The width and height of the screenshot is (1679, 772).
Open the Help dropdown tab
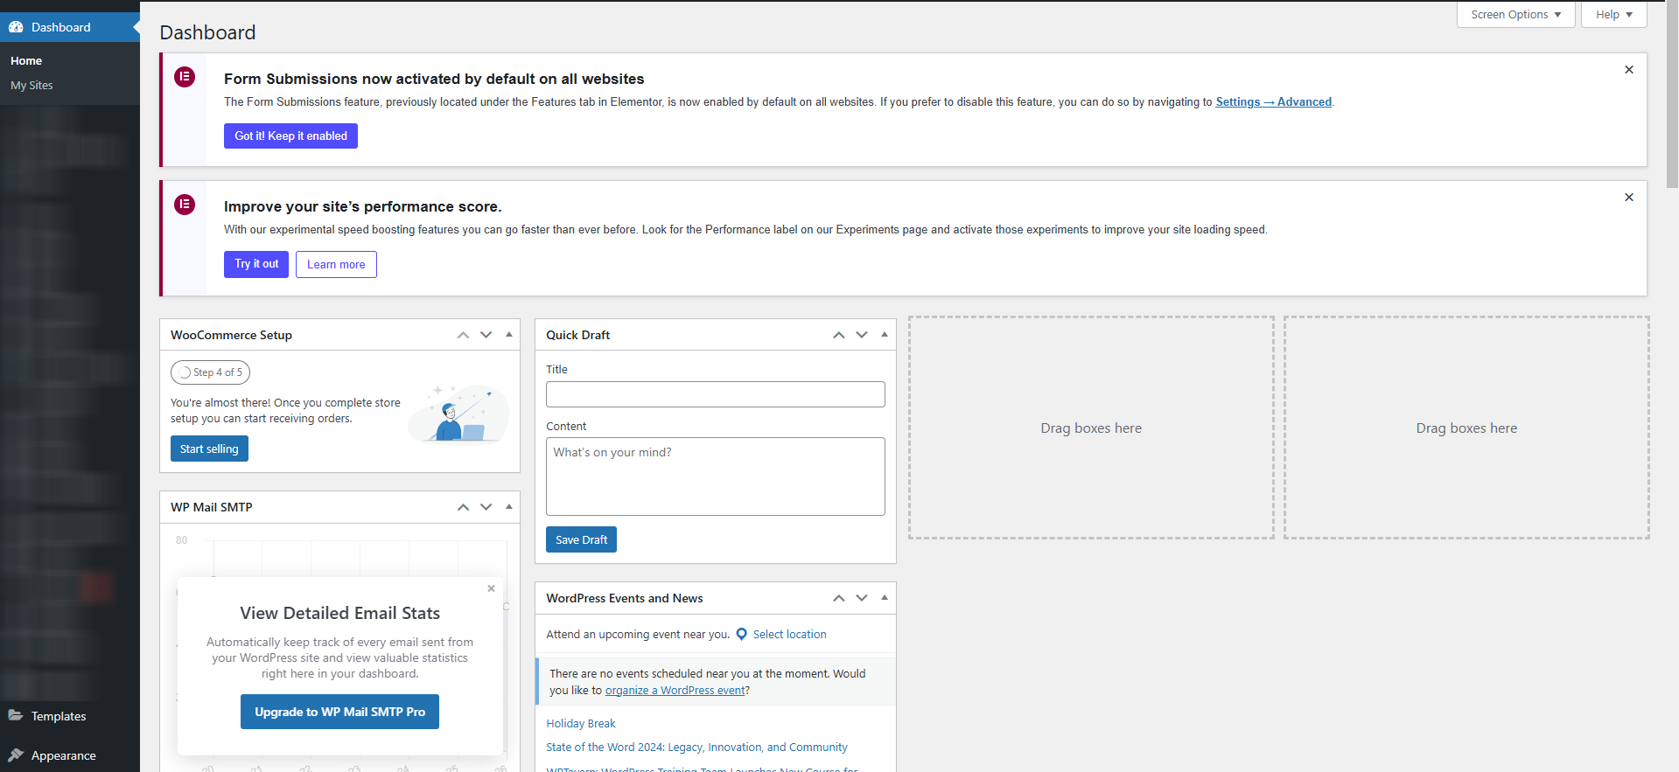[1614, 15]
